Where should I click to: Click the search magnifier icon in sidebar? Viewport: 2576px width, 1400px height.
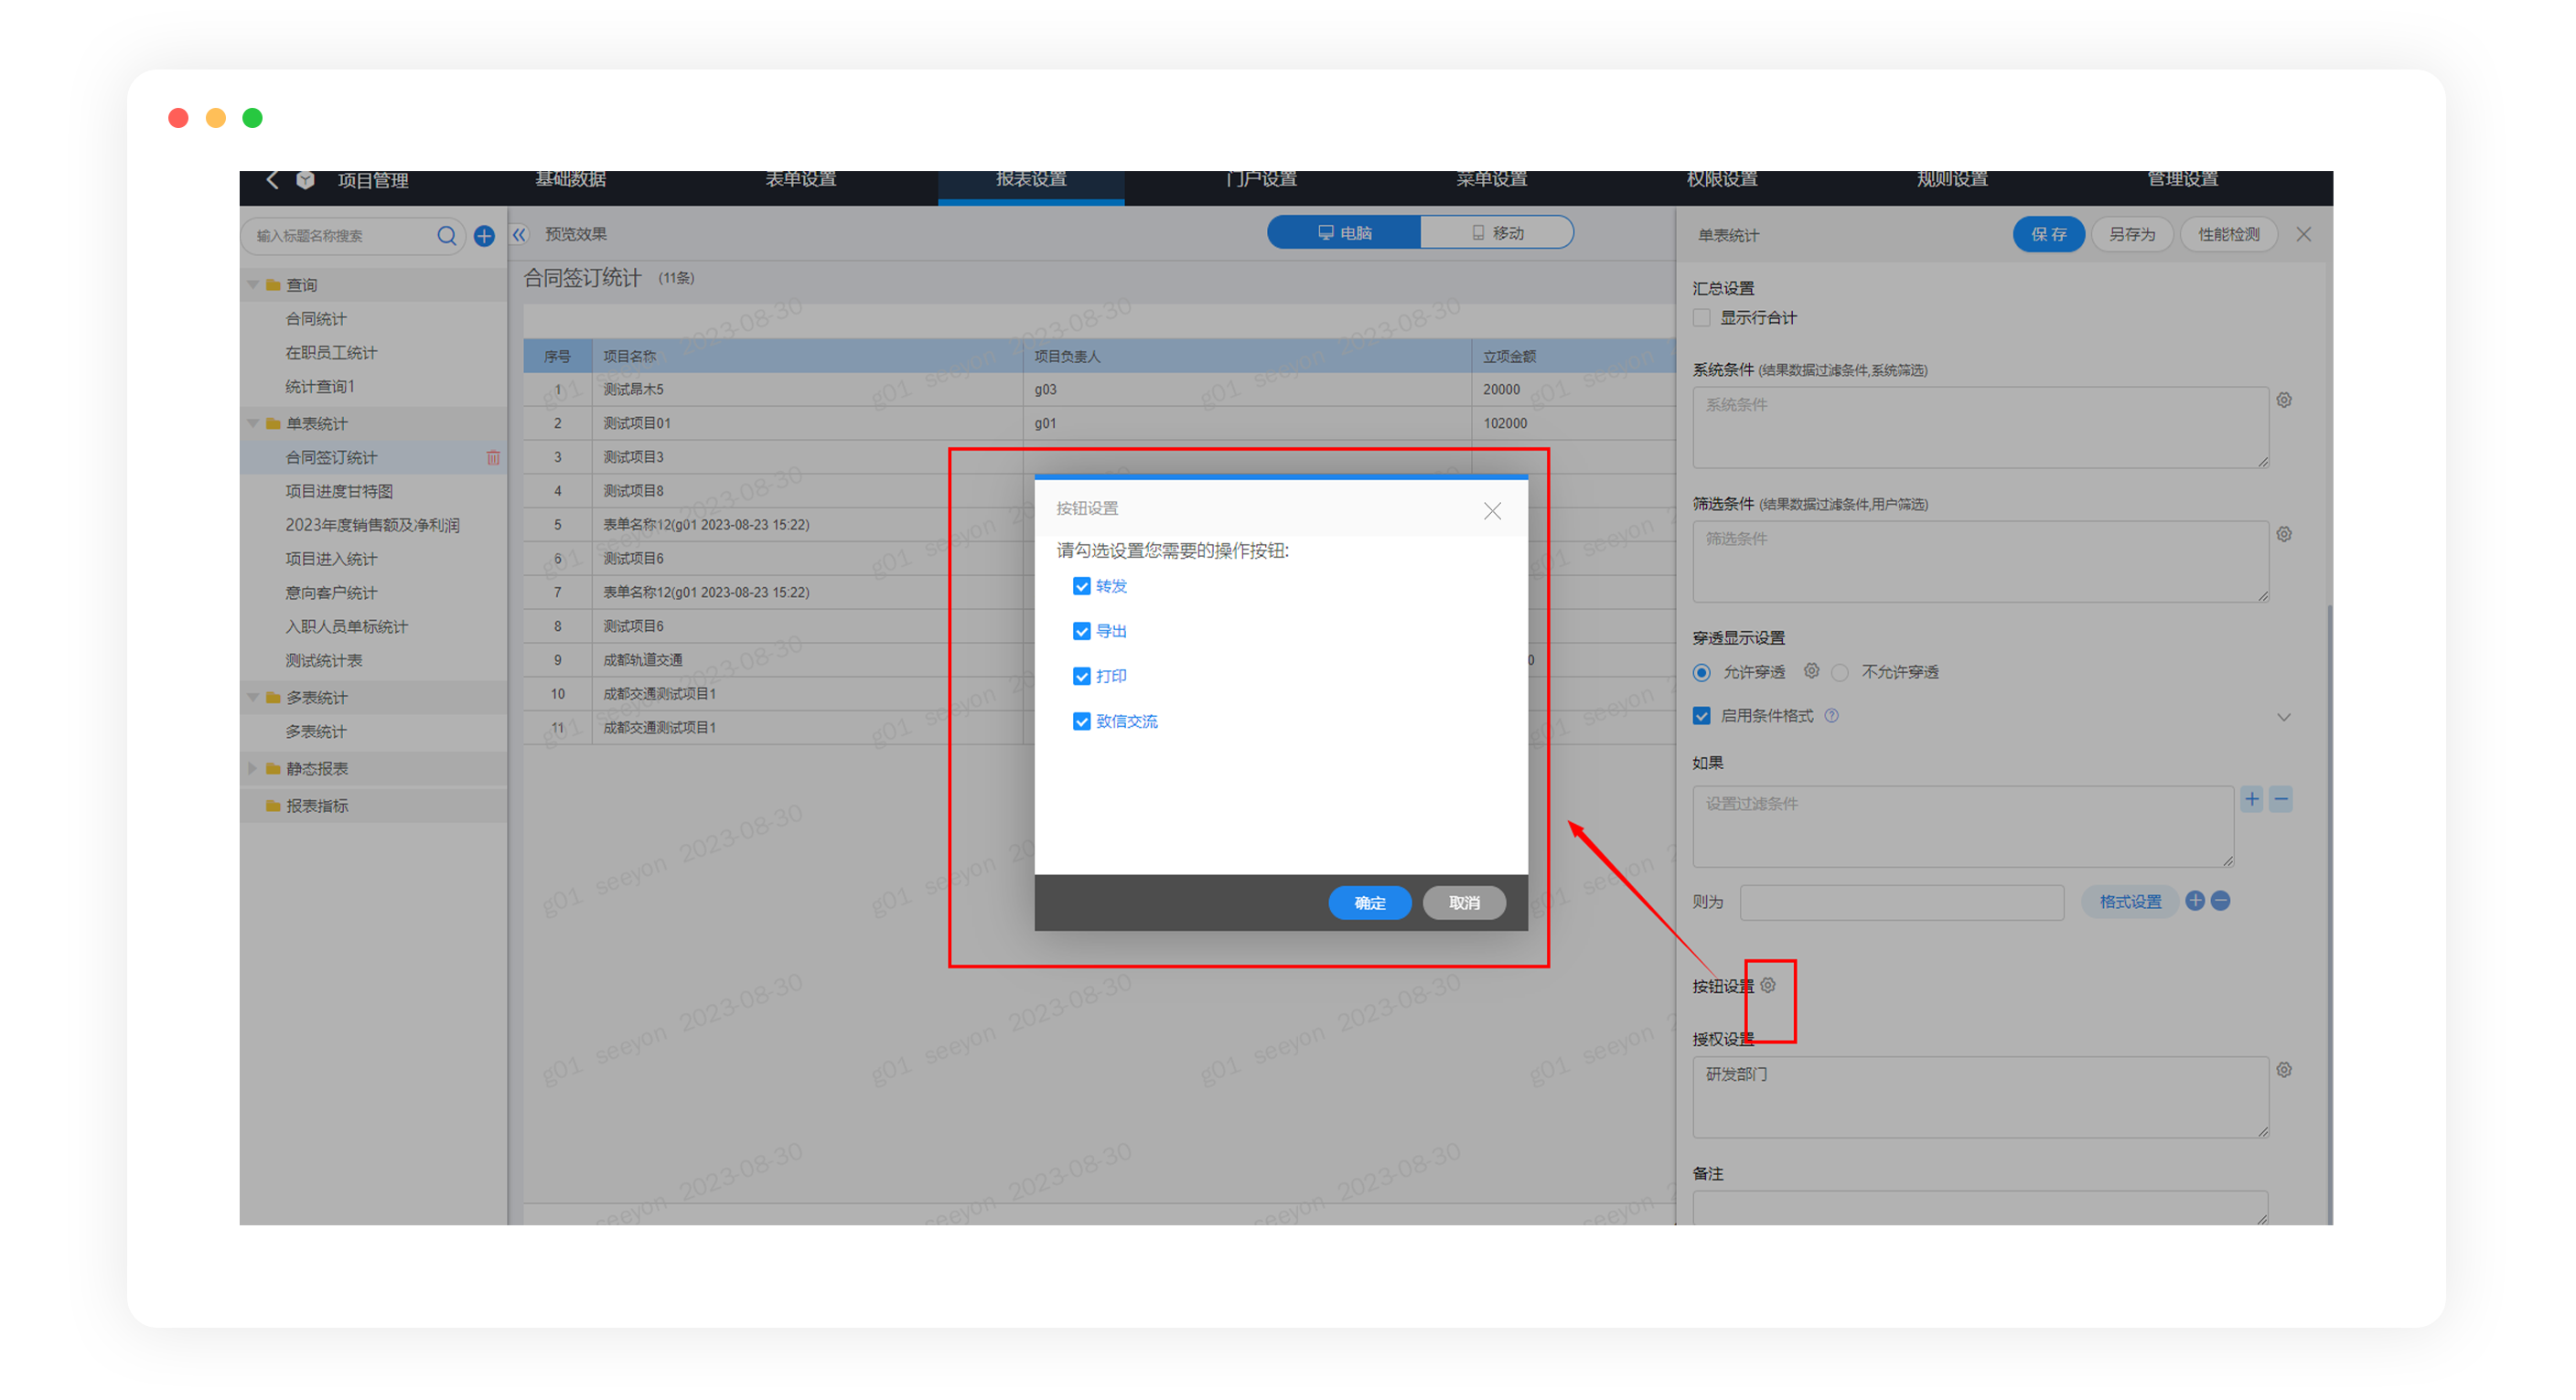(x=446, y=236)
